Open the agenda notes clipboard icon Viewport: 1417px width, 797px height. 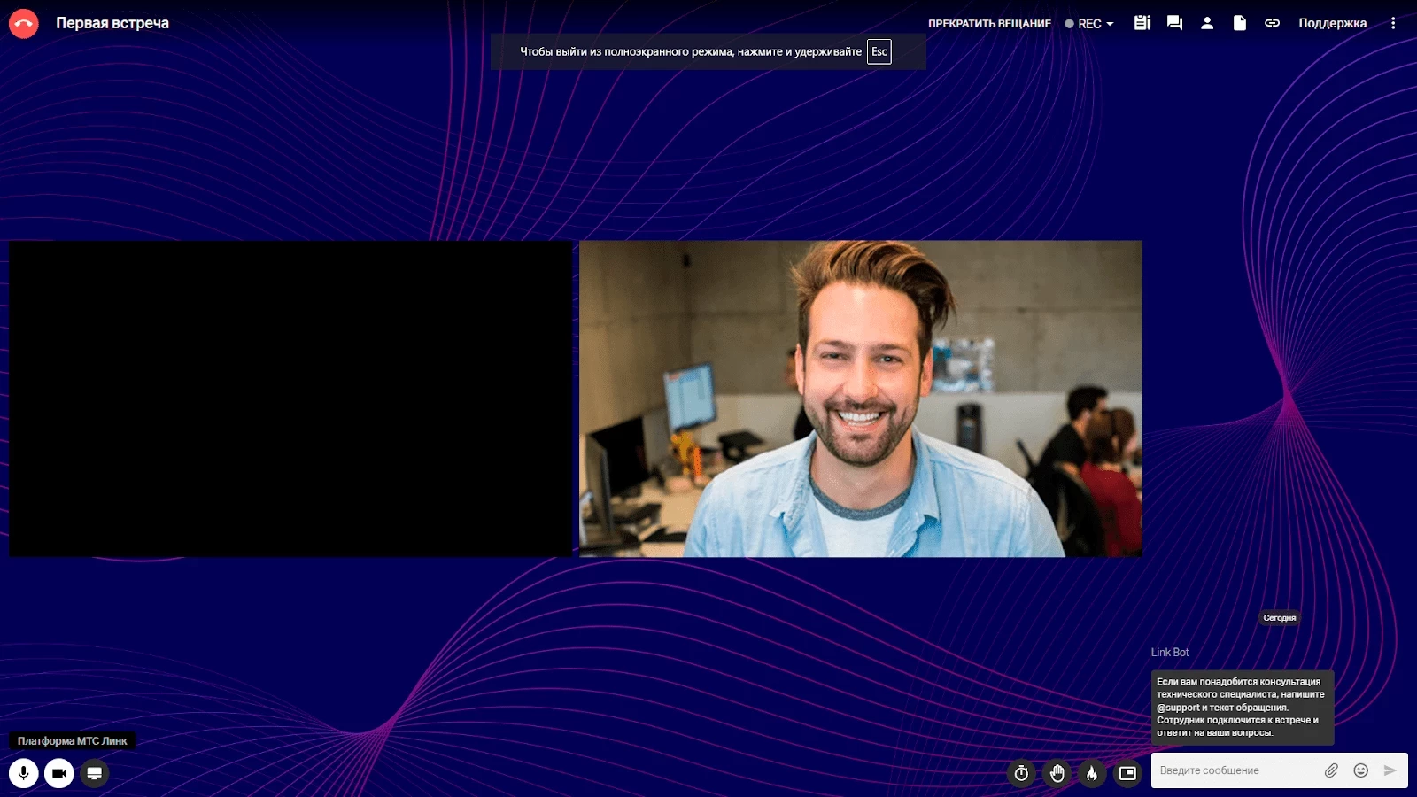[1142, 23]
